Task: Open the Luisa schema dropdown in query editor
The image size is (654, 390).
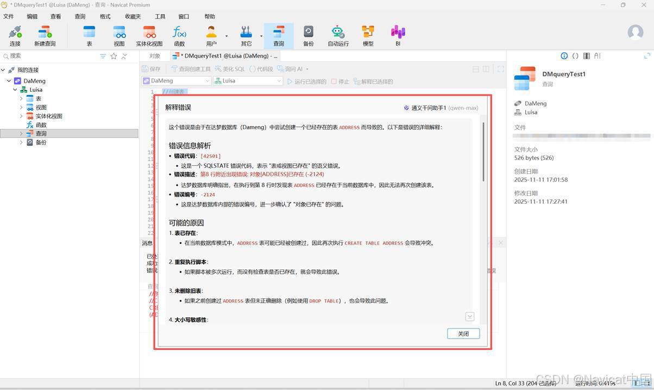Action: [248, 80]
